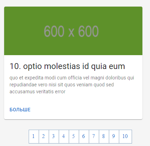The width and height of the screenshot is (150, 146).
Task: Select page 10 in the pager
Action: 125,137
